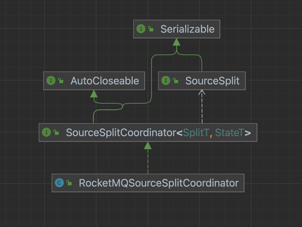Select the AutoCloseable node label
Image resolution: width=302 pixels, height=227 pixels.
(105, 81)
